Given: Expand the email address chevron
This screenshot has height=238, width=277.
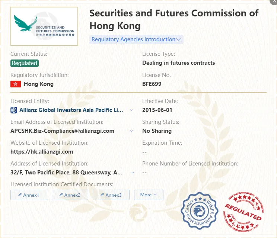Looking at the screenshot, I should point(131,131).
